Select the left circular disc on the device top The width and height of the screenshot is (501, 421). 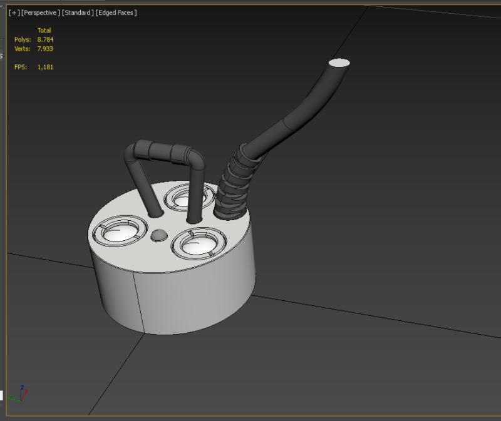(x=118, y=233)
